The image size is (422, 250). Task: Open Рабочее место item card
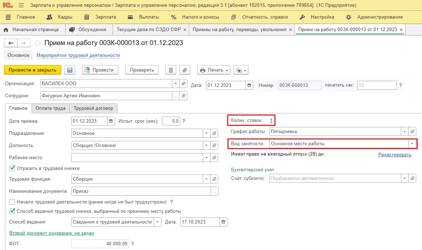(x=214, y=157)
